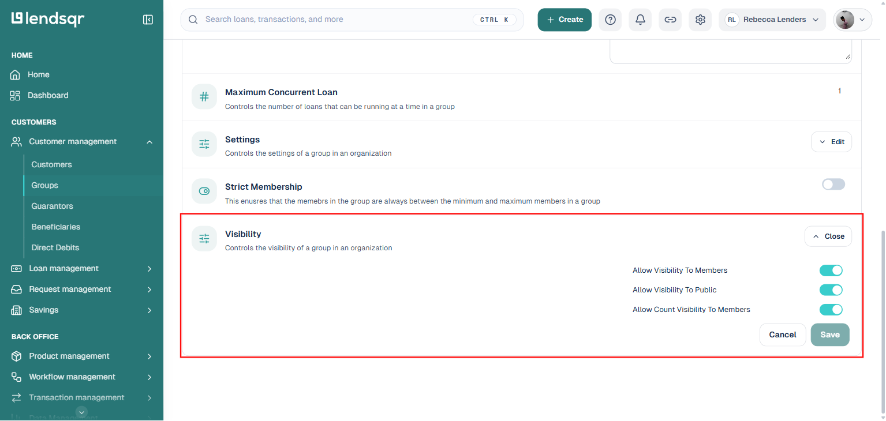Viewport: 886px width, 421px height.
Task: Cancel the Visibility changes
Action: point(783,334)
